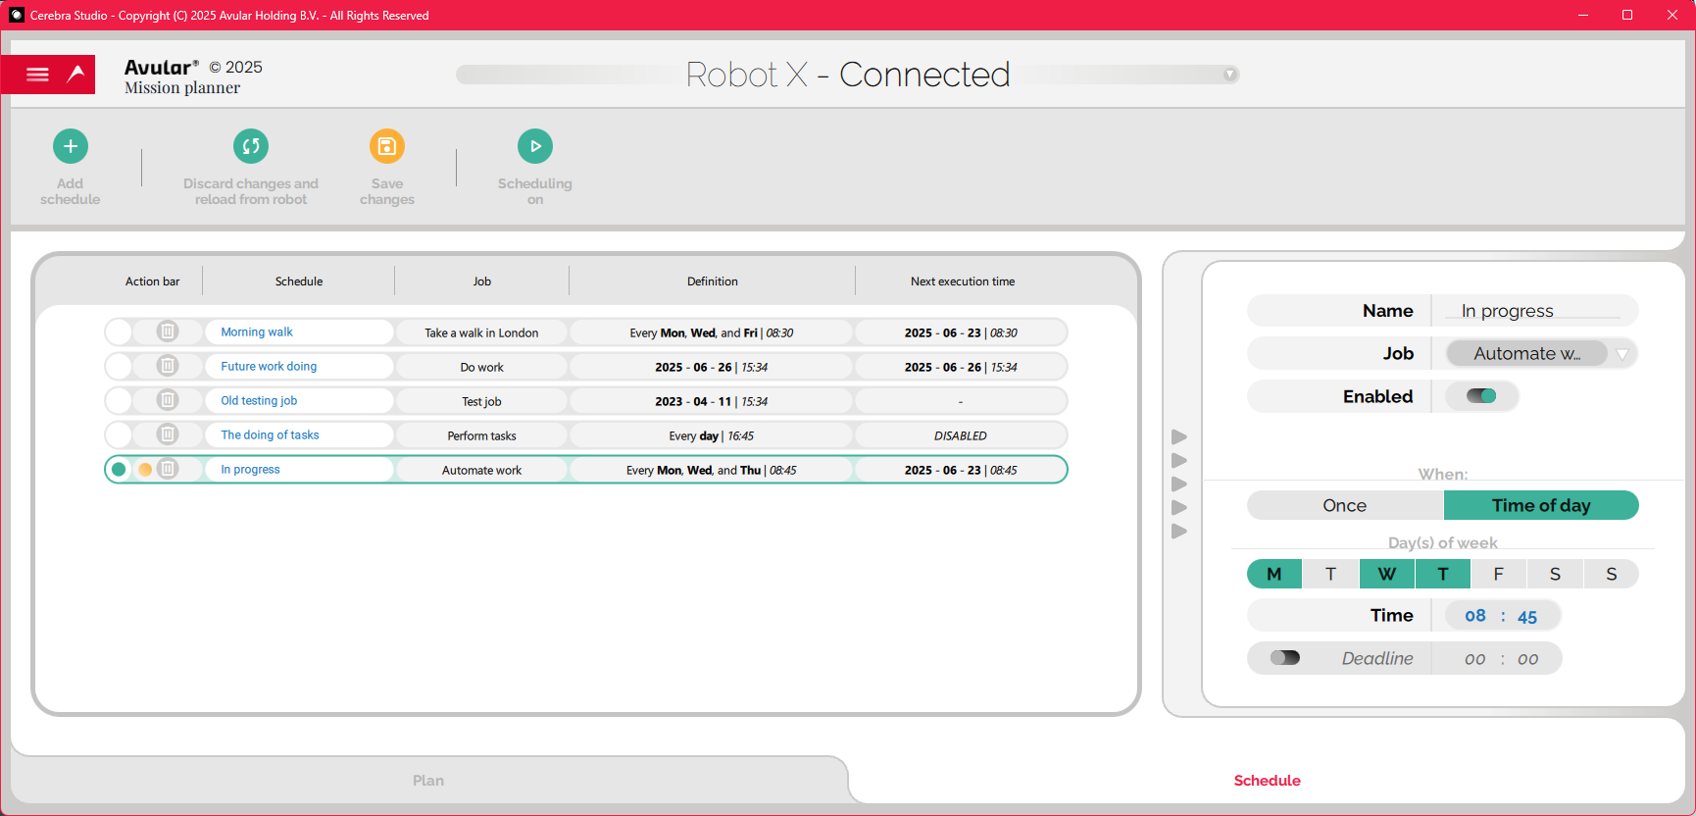Delete the Future work doing schedule

click(168, 366)
